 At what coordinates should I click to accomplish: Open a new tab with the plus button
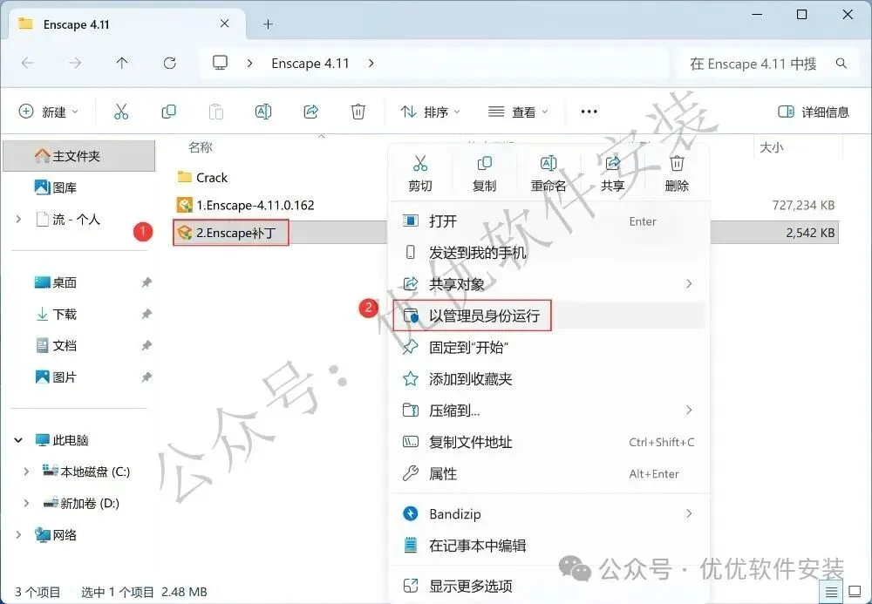pyautogui.click(x=268, y=24)
